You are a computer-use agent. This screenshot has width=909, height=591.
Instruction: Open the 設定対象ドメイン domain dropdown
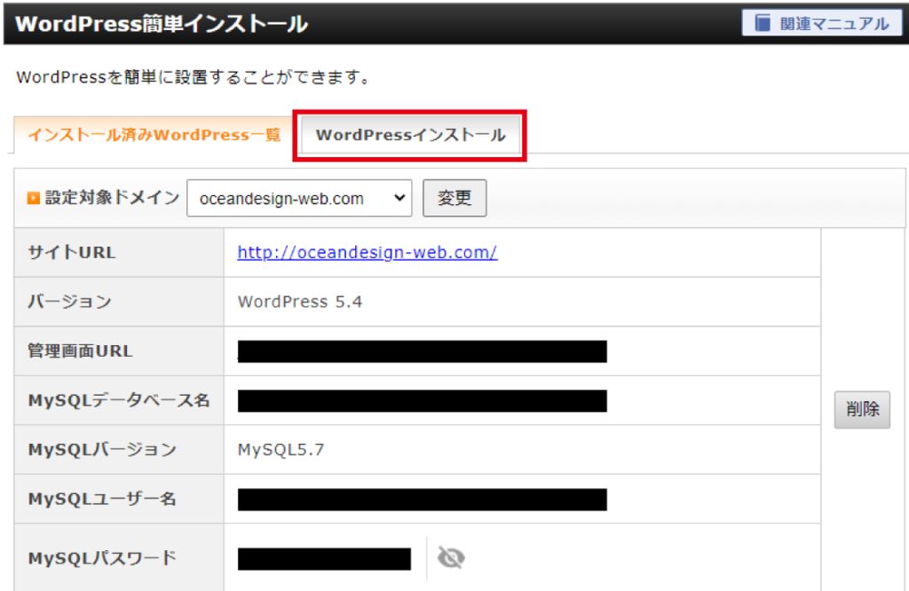(x=299, y=198)
